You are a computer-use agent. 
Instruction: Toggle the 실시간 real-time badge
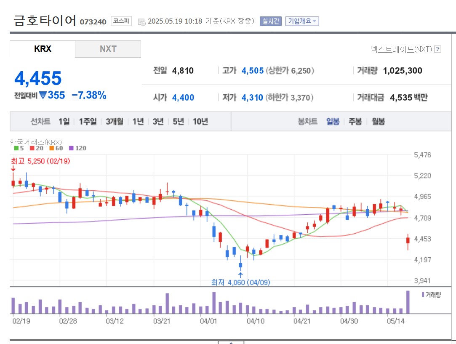coord(270,21)
